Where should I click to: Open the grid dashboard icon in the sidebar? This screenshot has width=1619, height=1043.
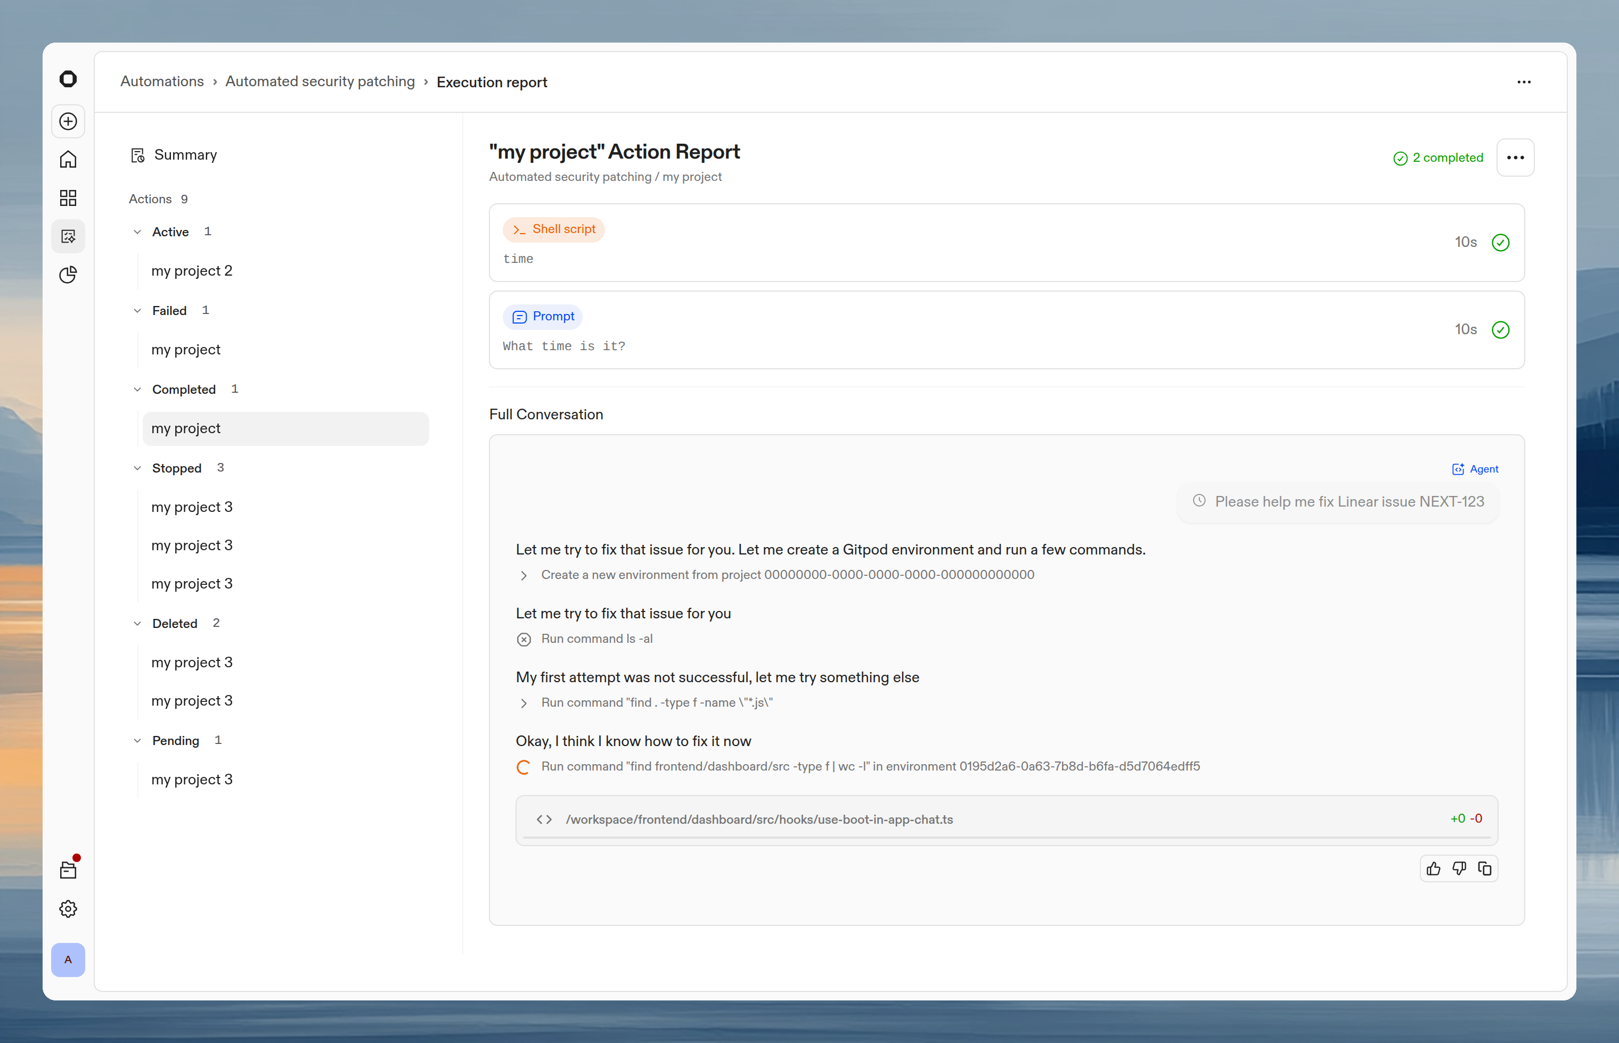68,198
